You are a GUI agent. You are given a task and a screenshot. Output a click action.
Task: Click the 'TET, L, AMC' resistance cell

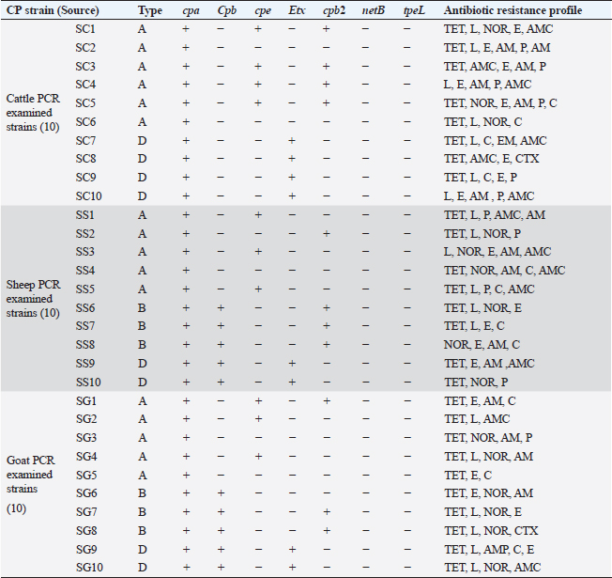pos(477,419)
